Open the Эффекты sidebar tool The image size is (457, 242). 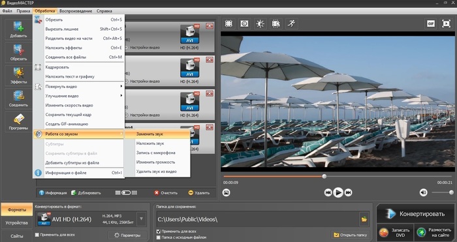18,76
